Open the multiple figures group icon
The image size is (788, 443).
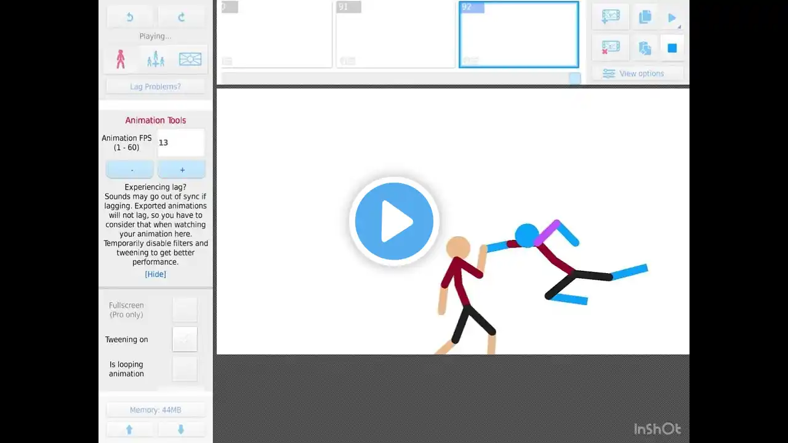pos(156,59)
